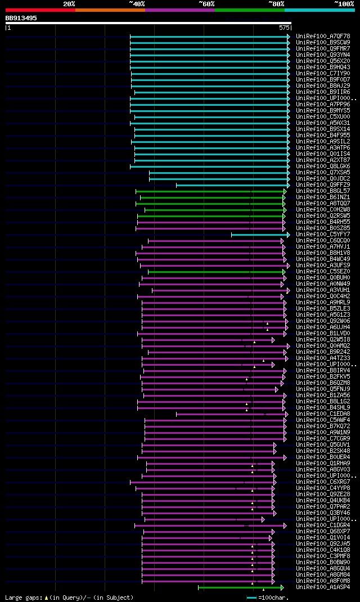Open hit UniRef100_B9HQ43 label
The height and width of the screenshot is (602, 360).
click(323, 67)
